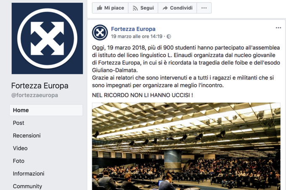The width and height of the screenshot is (286, 190).
Task: Select the Home tab in the sidebar
Action: coord(46,110)
